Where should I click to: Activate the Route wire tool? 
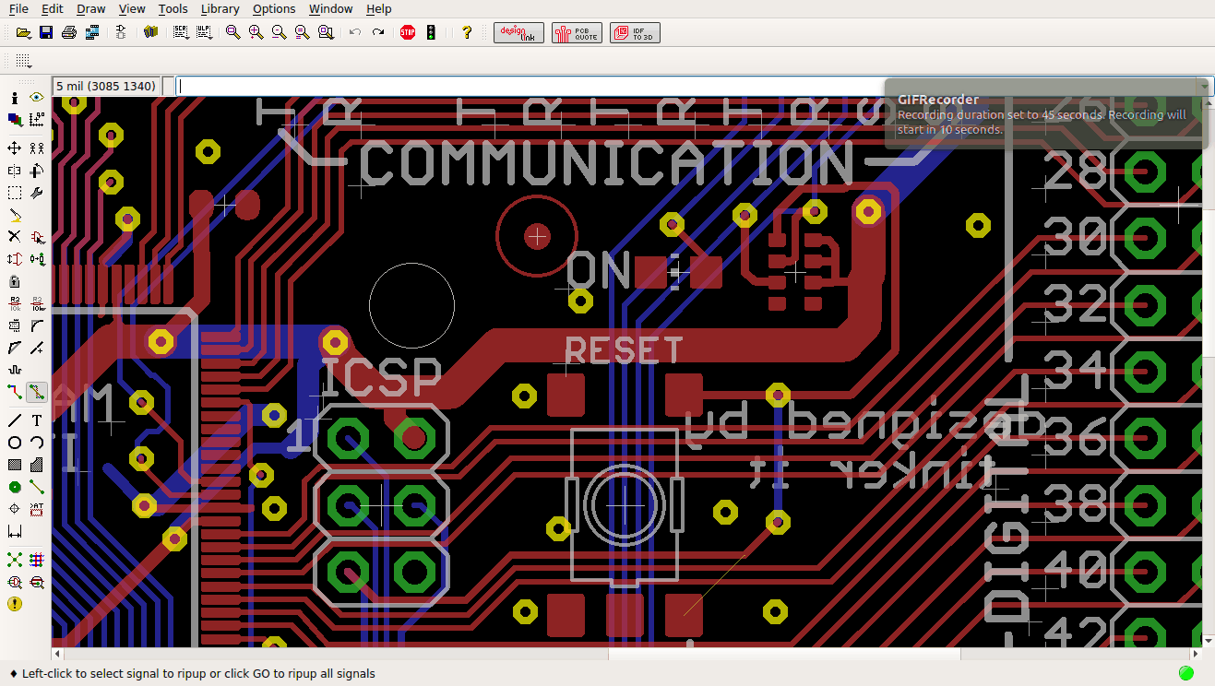[14, 392]
